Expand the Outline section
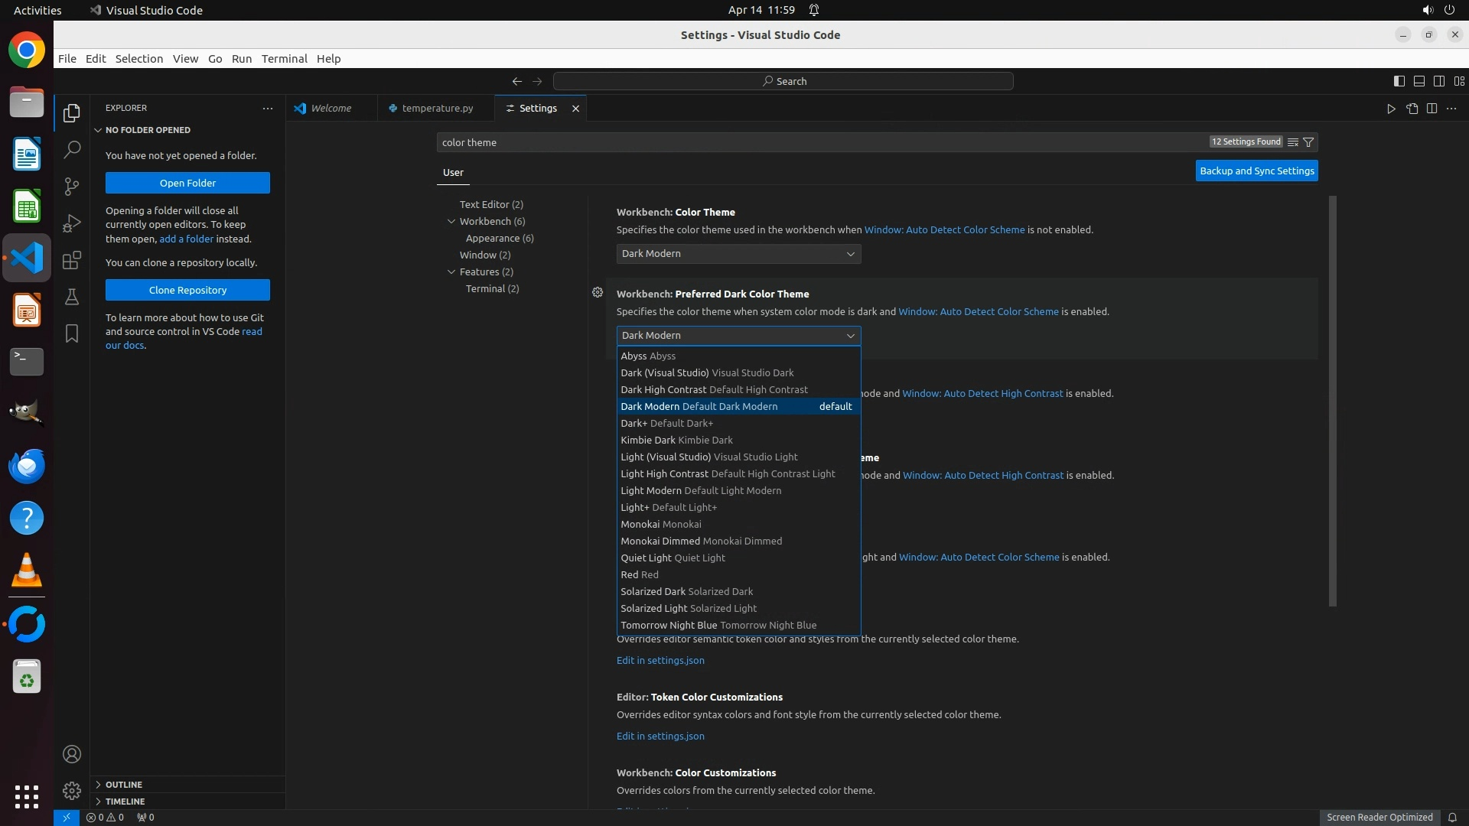The height and width of the screenshot is (826, 1469). (x=124, y=785)
